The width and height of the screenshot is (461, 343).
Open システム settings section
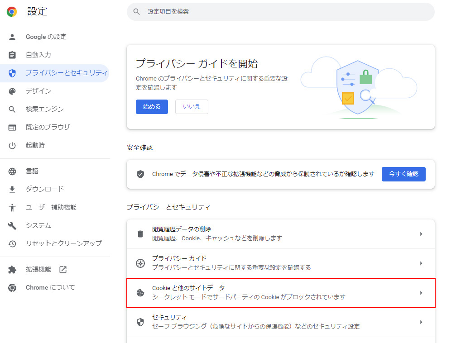(55, 225)
